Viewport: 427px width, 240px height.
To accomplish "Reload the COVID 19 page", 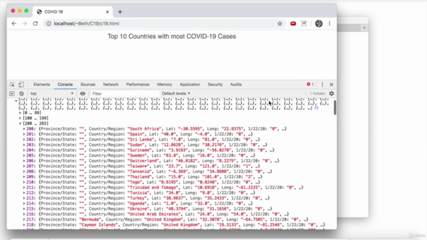I will coord(35,24).
